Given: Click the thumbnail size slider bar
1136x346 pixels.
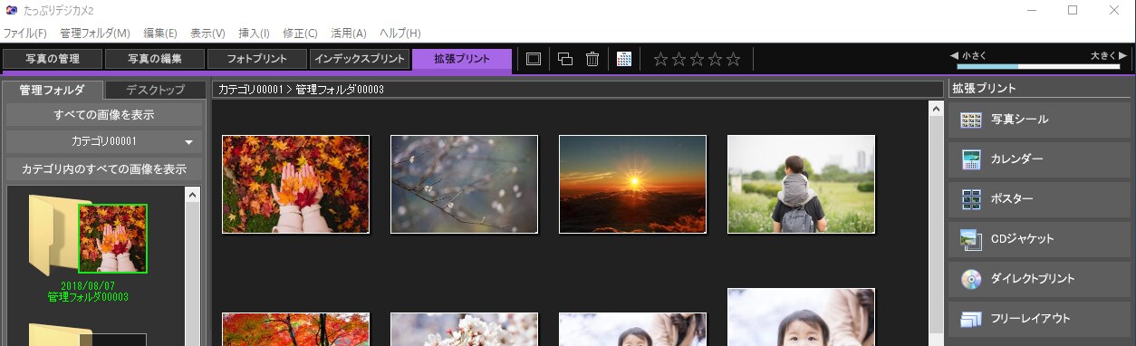Looking at the screenshot, I should pyautogui.click(x=1038, y=66).
